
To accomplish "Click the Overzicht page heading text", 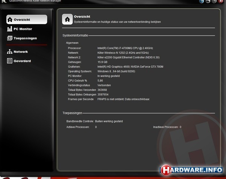I will (82, 17).
